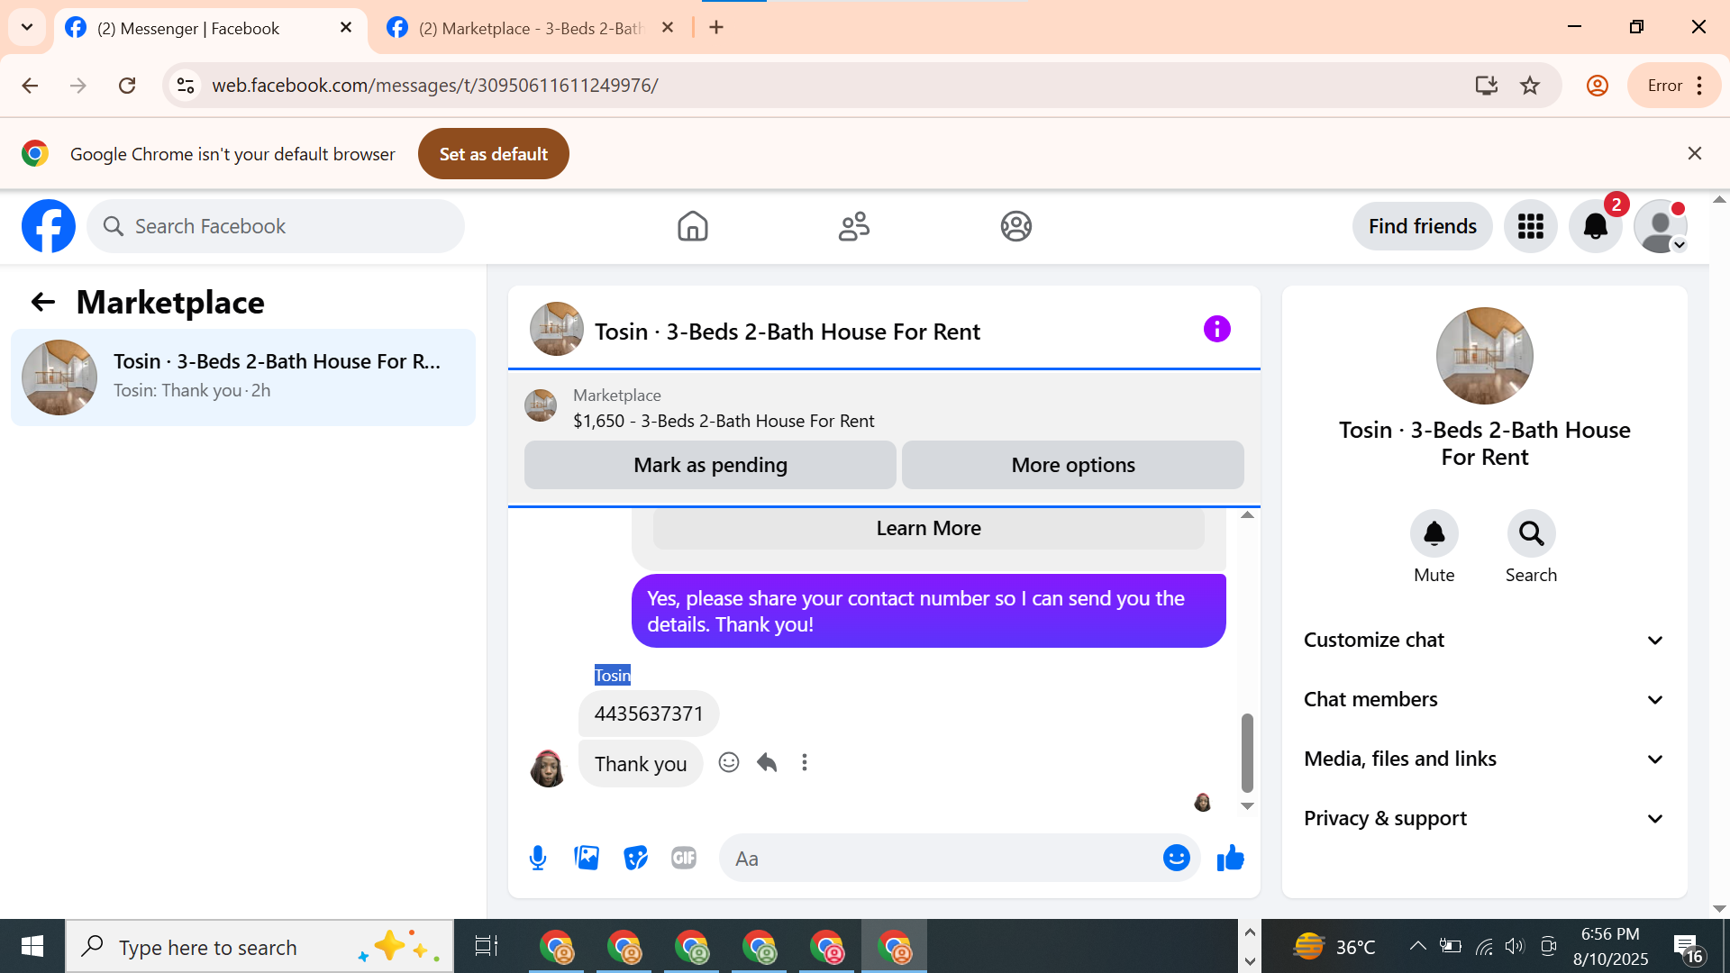React to the "Thank you" message
Image resolution: width=1730 pixels, height=973 pixels.
point(729,762)
